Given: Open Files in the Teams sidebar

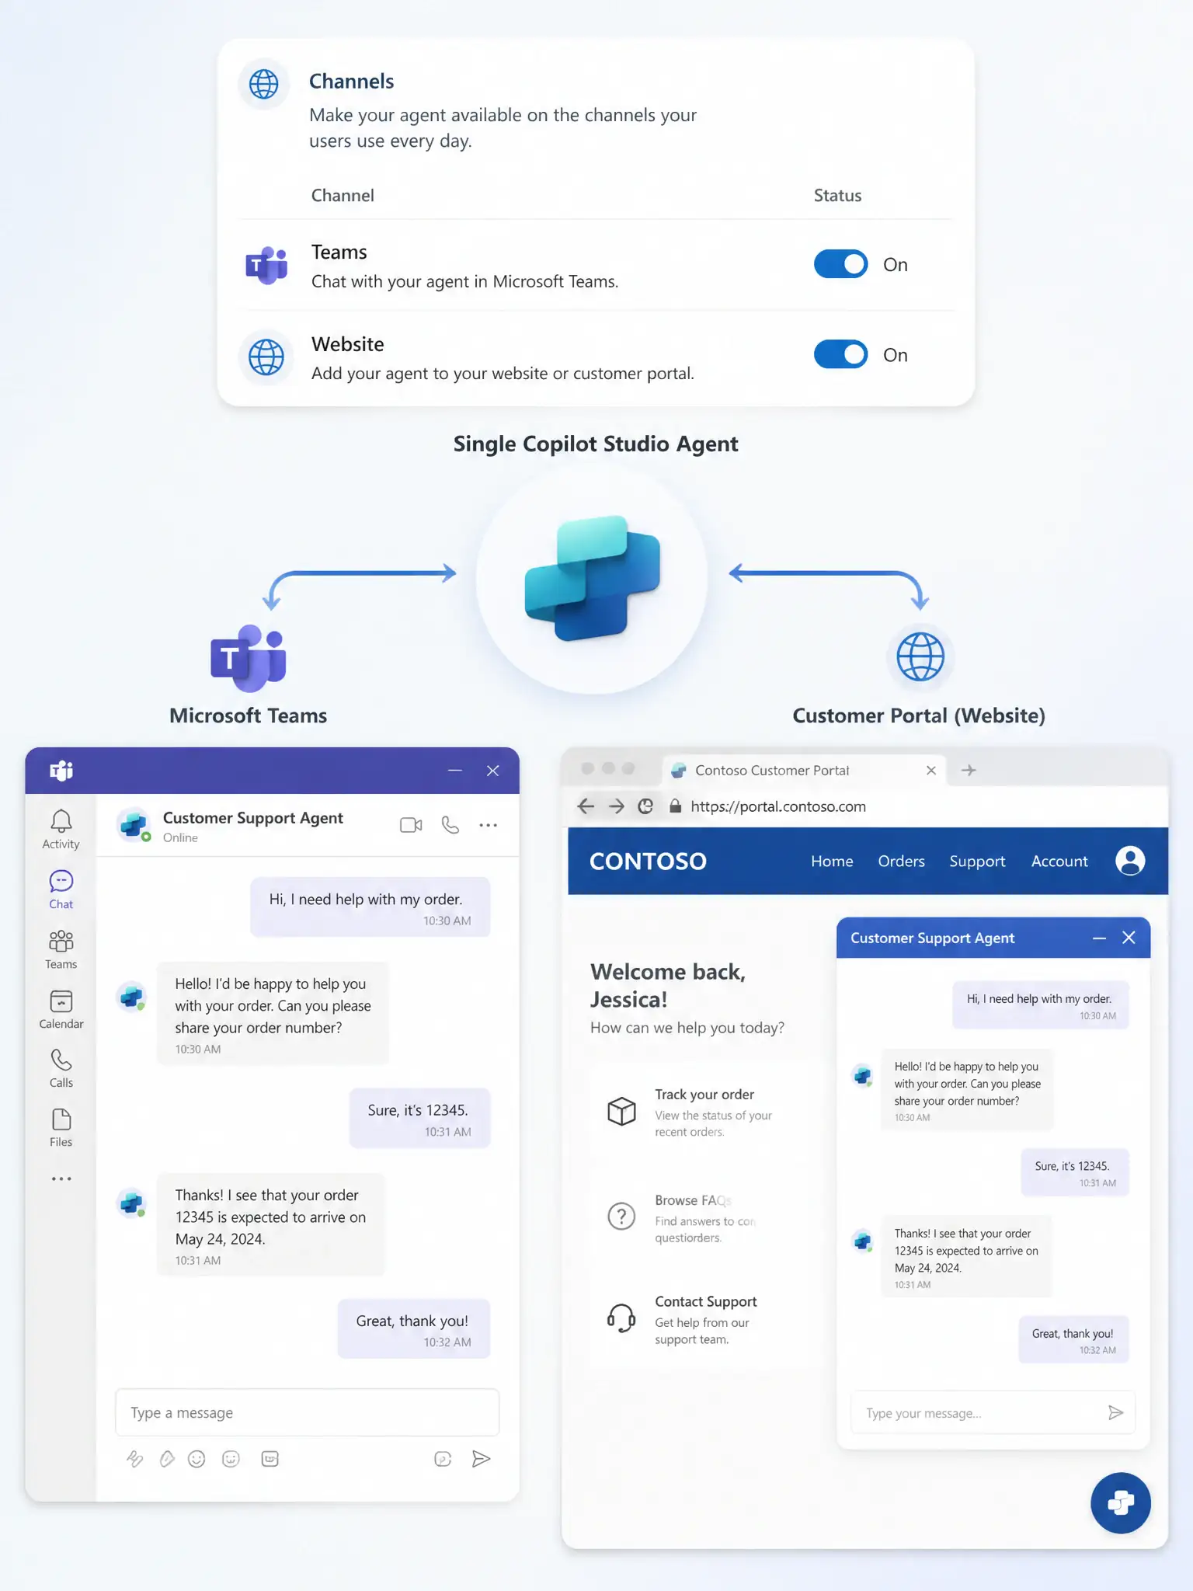Looking at the screenshot, I should coord(61,1128).
